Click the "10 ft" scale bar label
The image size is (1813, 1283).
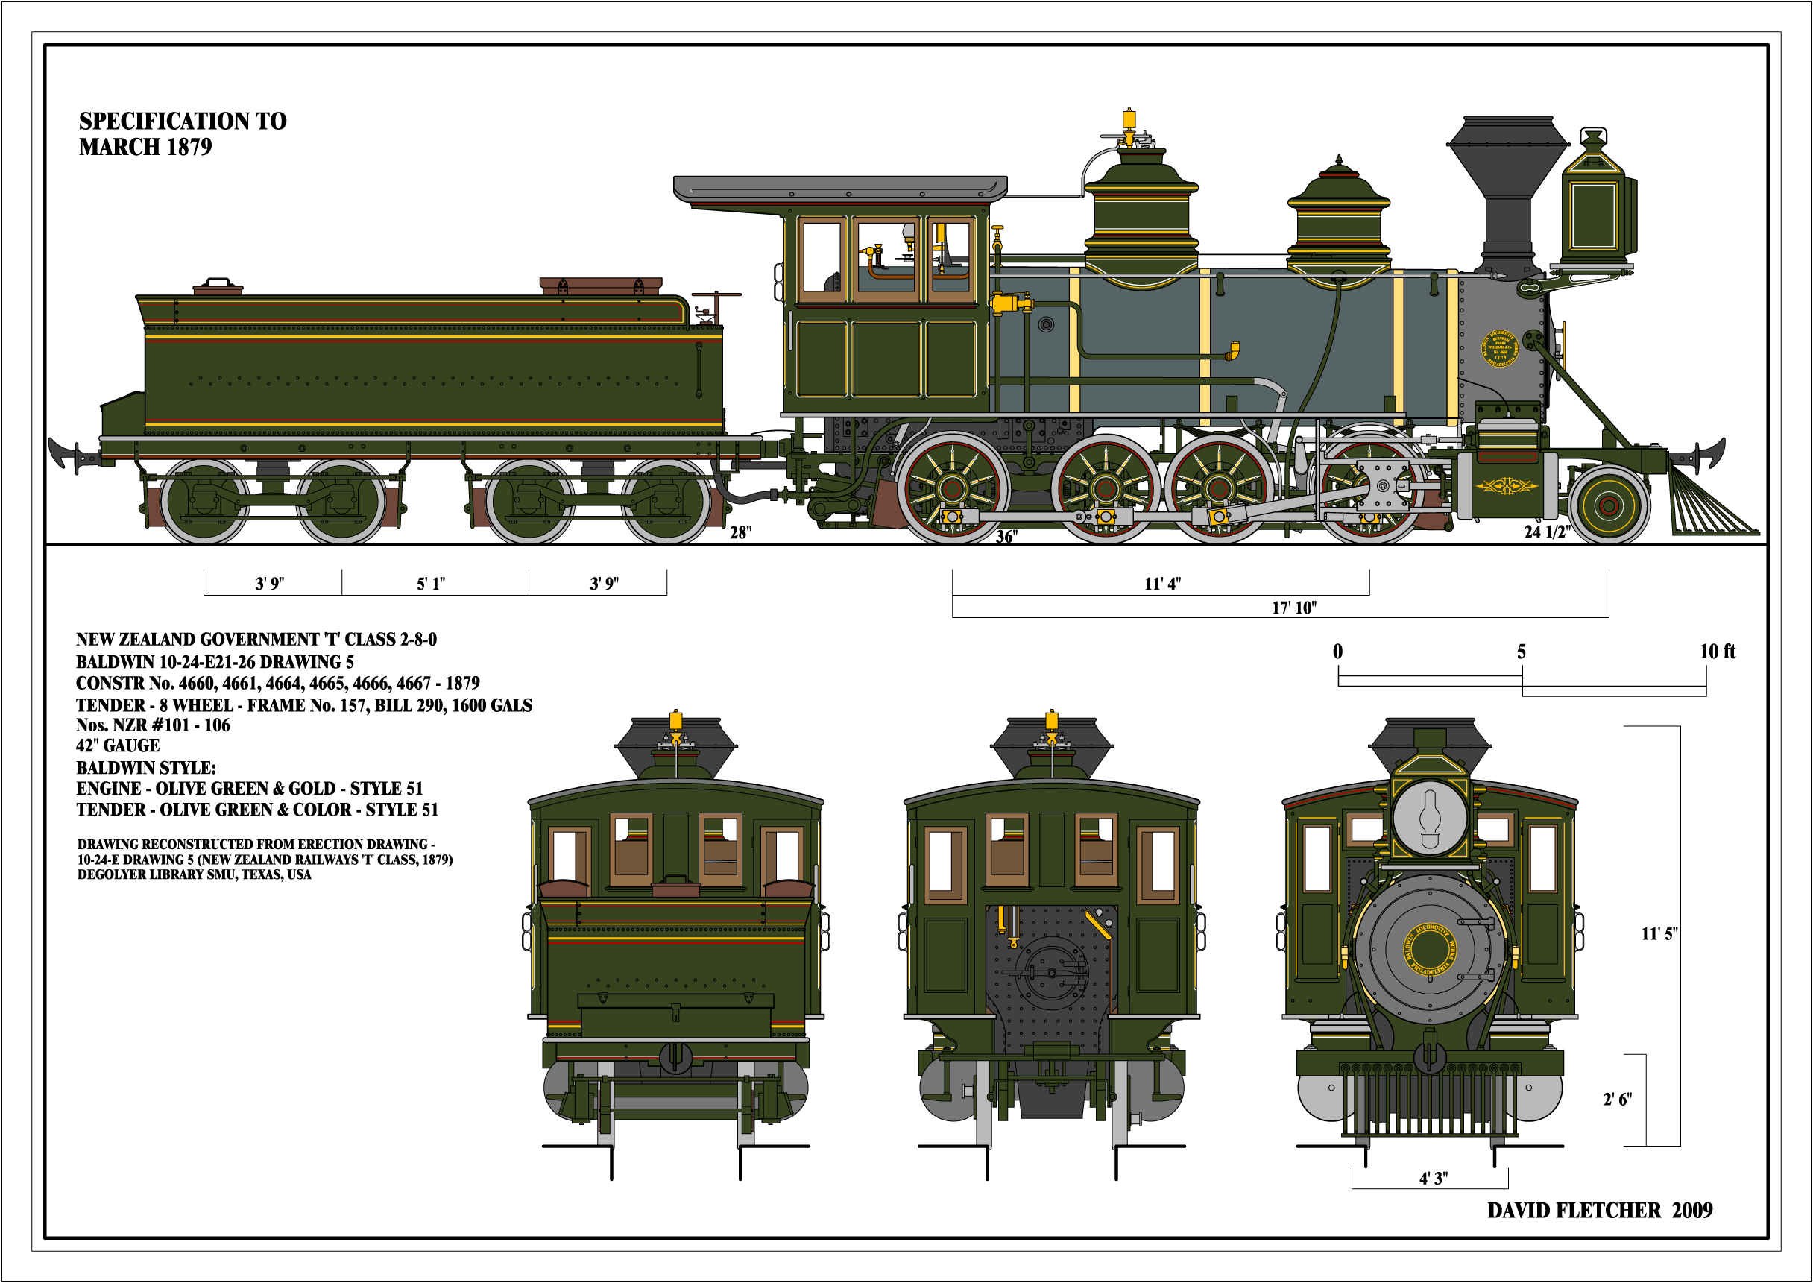pos(1717,652)
